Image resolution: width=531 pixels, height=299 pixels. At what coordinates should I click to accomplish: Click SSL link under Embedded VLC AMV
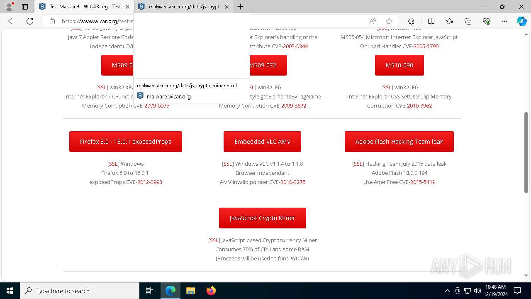point(228,164)
